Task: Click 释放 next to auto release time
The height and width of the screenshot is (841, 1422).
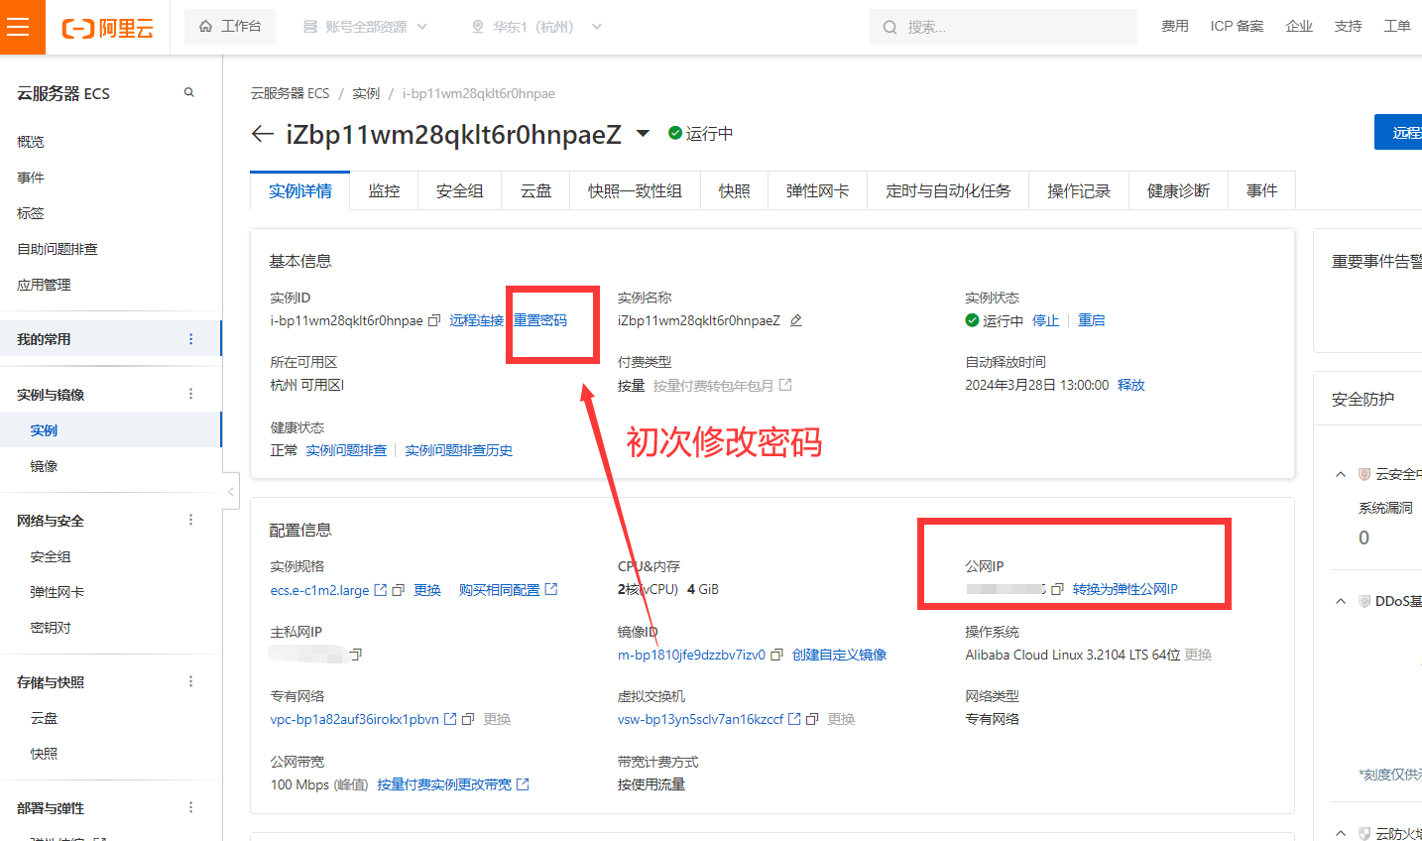Action: [x=1131, y=385]
